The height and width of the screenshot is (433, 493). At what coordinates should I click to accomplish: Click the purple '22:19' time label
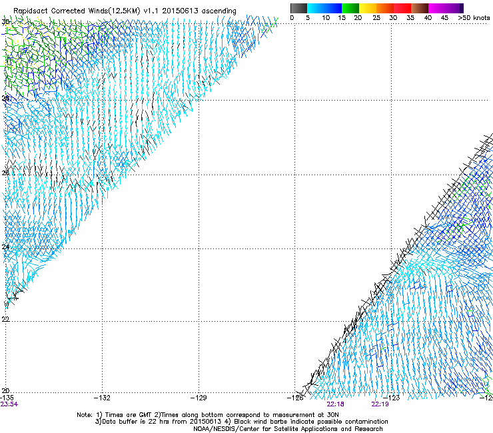380,404
